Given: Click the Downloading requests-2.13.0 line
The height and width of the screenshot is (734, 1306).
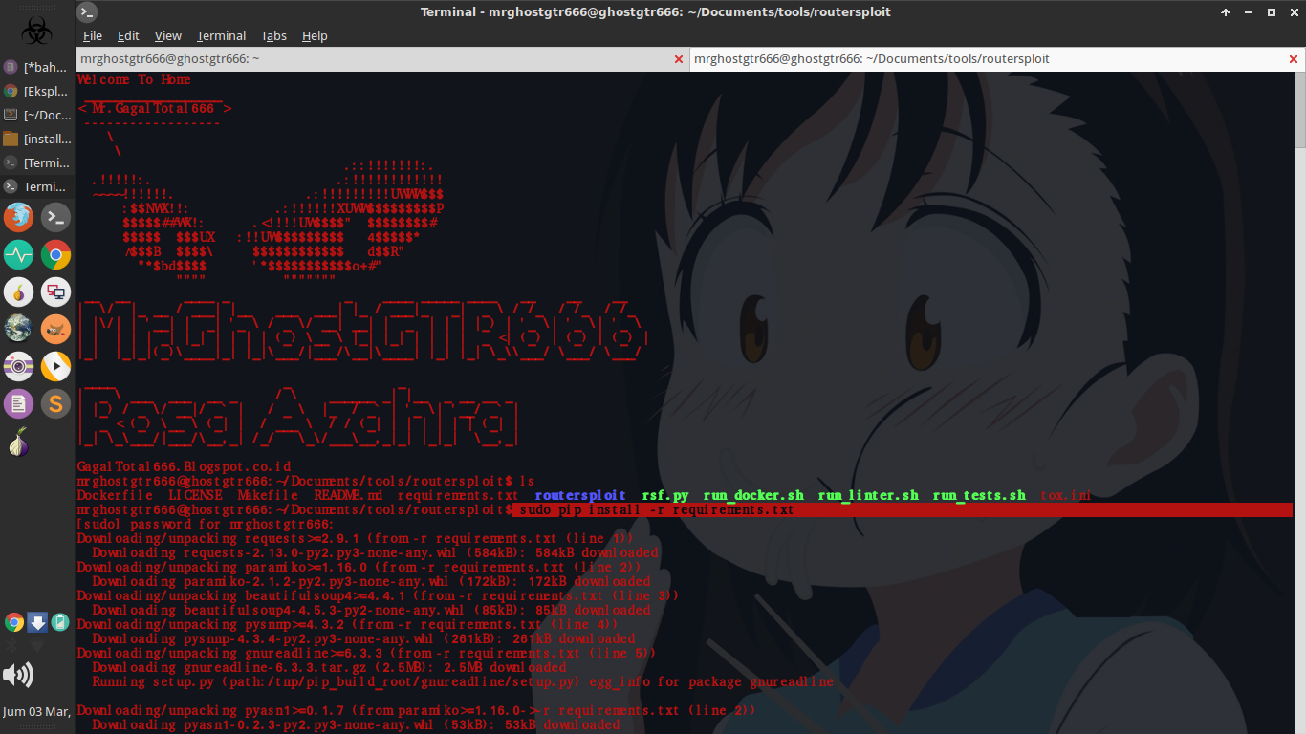Looking at the screenshot, I should point(375,552).
